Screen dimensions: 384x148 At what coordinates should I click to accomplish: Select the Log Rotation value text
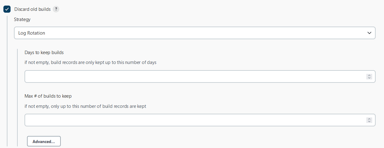click(32, 33)
